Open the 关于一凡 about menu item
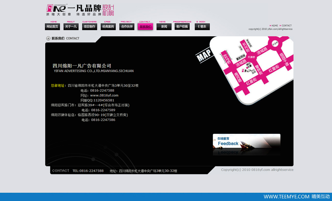Screen dimensions: 332x201 (x=71, y=27)
